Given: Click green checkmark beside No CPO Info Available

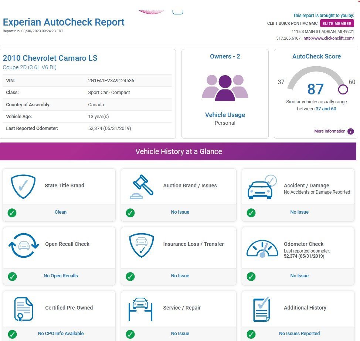Looking at the screenshot, I should [13, 334].
